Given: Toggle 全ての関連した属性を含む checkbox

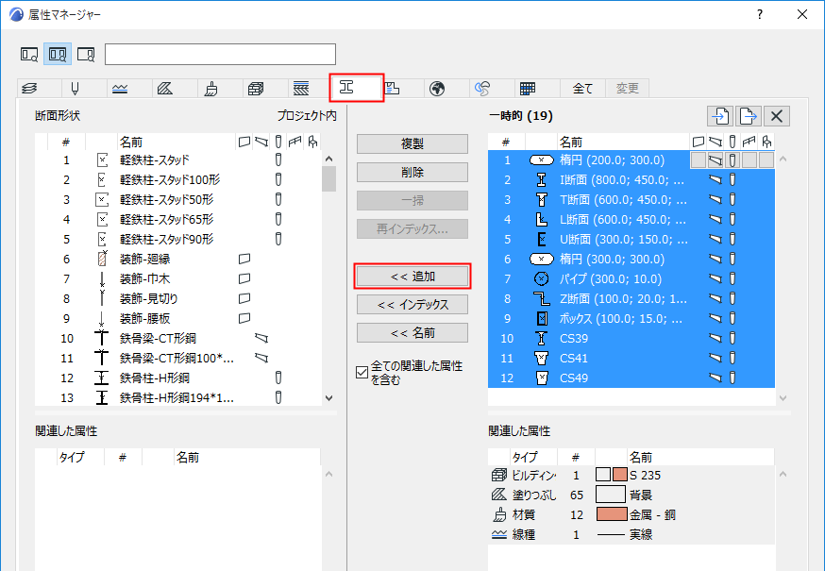Looking at the screenshot, I should click(x=362, y=372).
